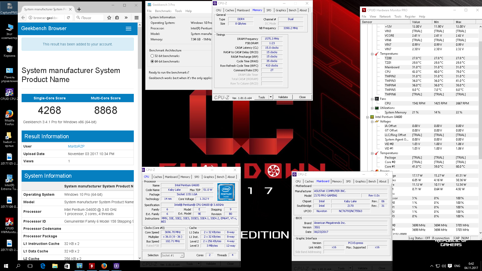Open About tab in CPU-Z CPU window

(x=231, y=177)
